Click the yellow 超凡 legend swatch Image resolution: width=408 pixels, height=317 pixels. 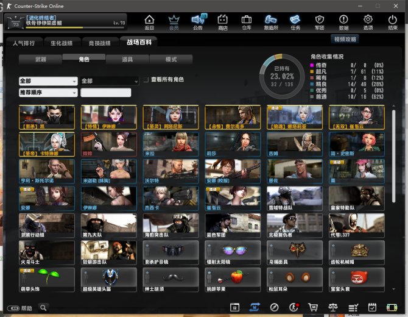(x=312, y=71)
